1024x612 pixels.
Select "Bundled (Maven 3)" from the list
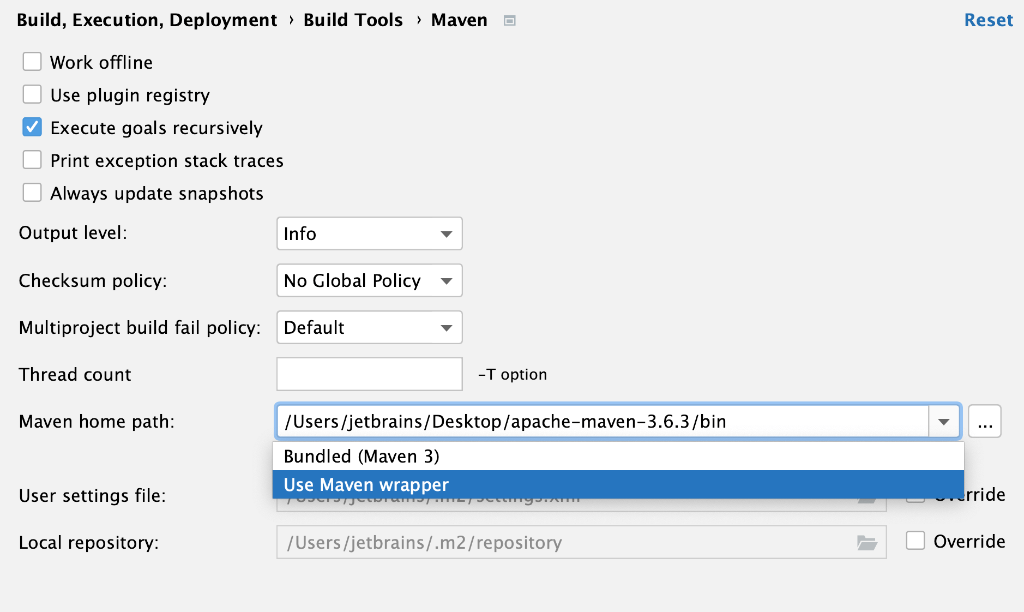362,456
